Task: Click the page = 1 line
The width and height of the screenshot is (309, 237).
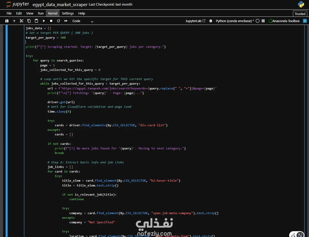Action: pos(48,65)
